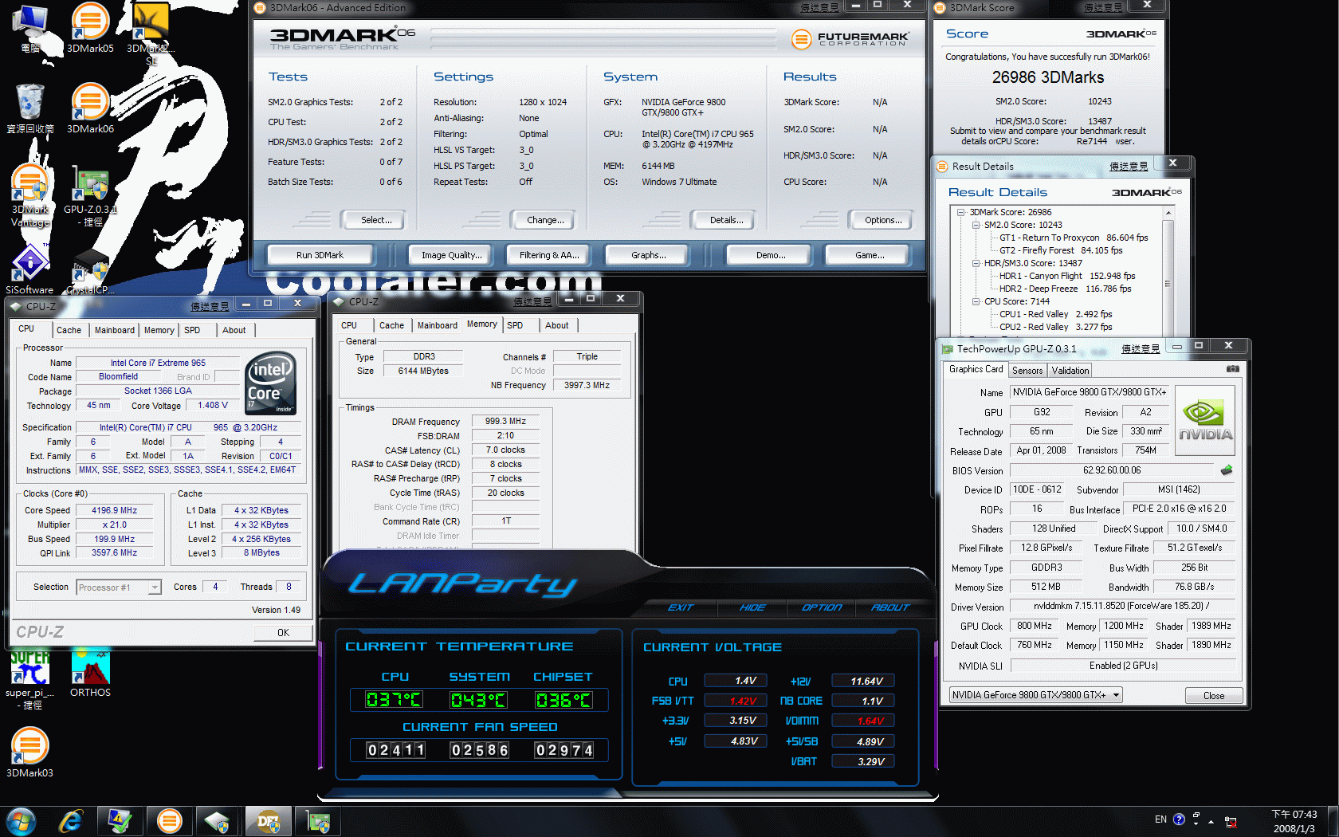Image resolution: width=1339 pixels, height=837 pixels.
Task: Collapse the SM2.0 Score: 10243 tree node
Action: pyautogui.click(x=976, y=225)
